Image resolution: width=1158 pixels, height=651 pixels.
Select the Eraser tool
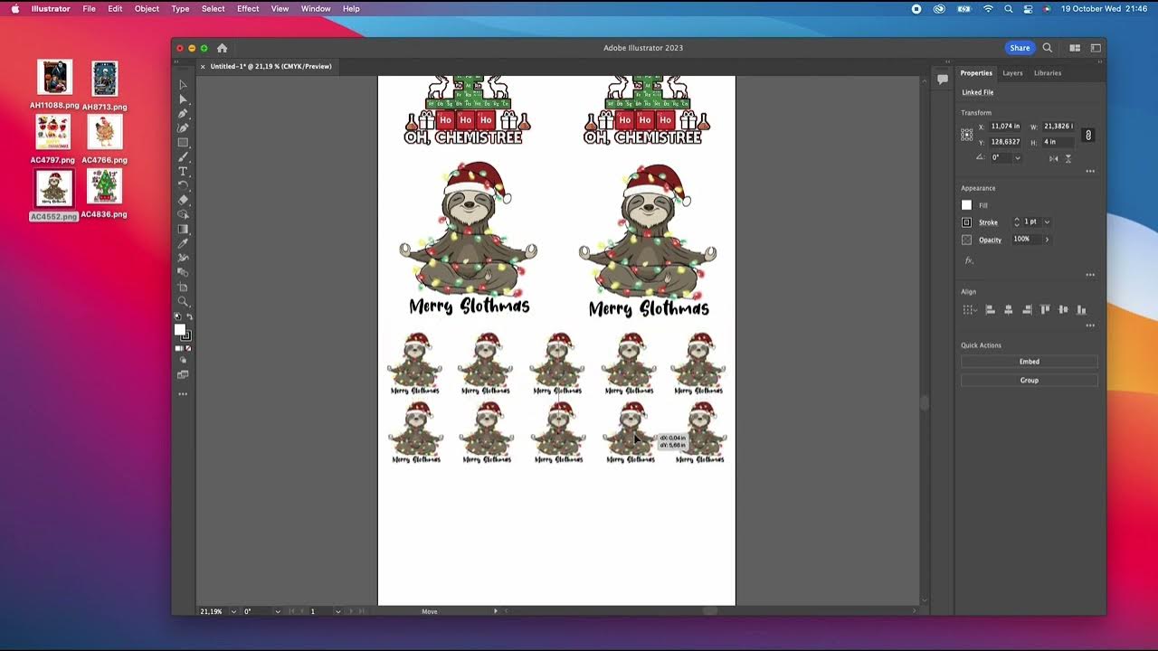(183, 200)
